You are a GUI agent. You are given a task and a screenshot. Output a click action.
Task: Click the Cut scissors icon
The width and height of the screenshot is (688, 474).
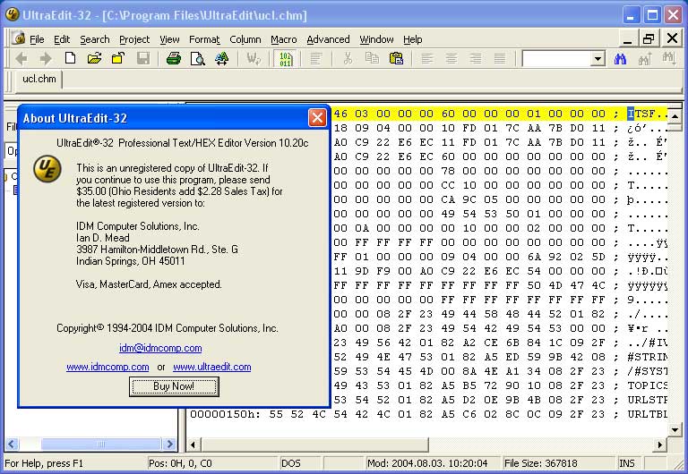(348, 58)
